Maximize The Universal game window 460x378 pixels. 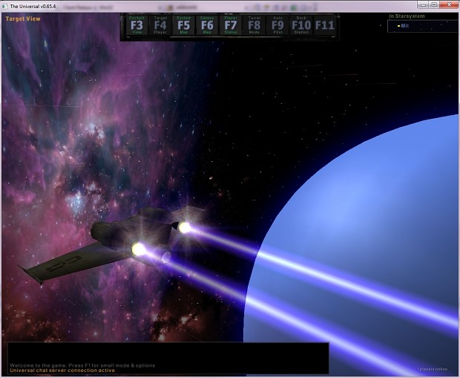[x=434, y=4]
